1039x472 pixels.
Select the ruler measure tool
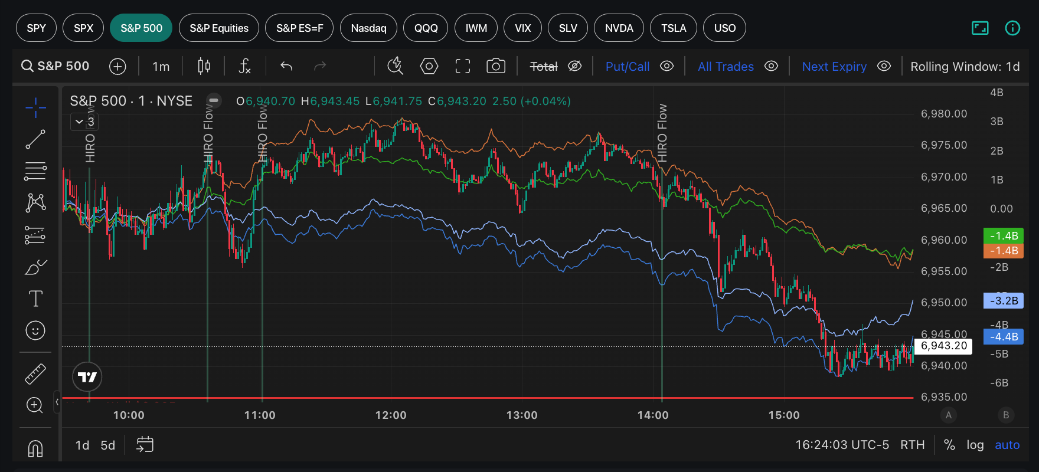click(35, 373)
